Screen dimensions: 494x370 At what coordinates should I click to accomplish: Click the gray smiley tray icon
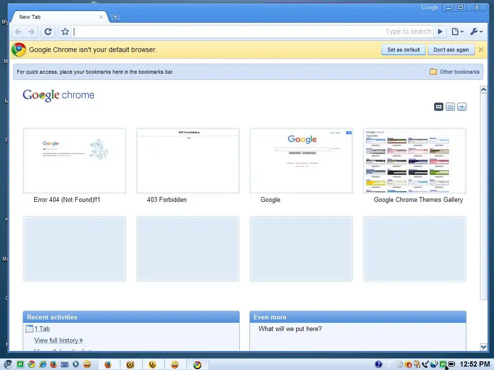(x=399, y=364)
